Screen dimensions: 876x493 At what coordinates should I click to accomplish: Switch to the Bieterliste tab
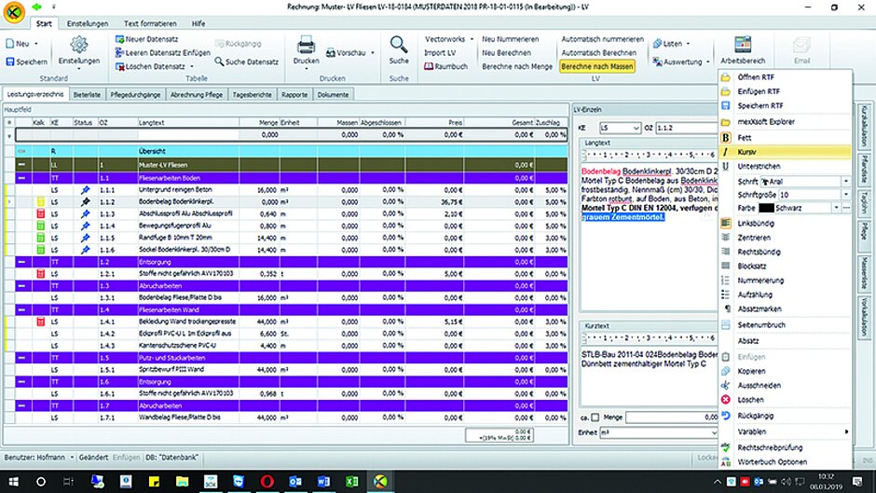coord(89,95)
